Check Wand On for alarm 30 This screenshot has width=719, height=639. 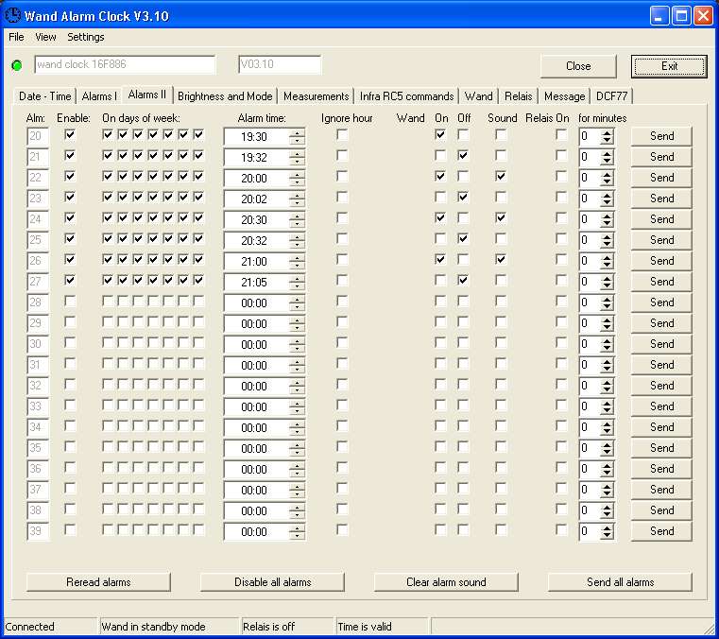pos(440,343)
